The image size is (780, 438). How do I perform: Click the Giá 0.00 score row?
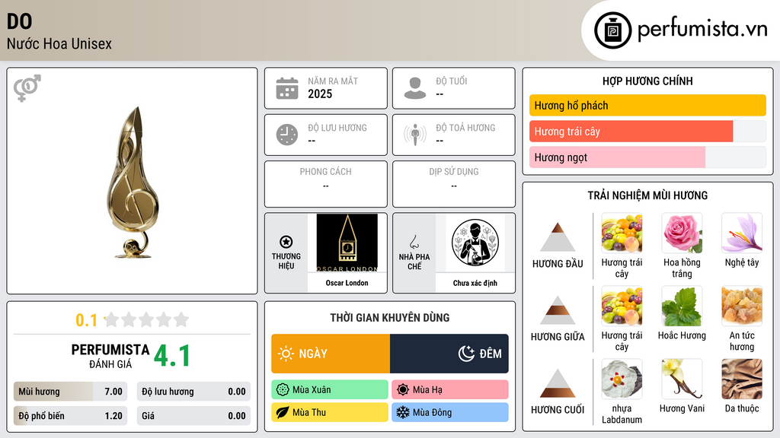[x=193, y=416]
